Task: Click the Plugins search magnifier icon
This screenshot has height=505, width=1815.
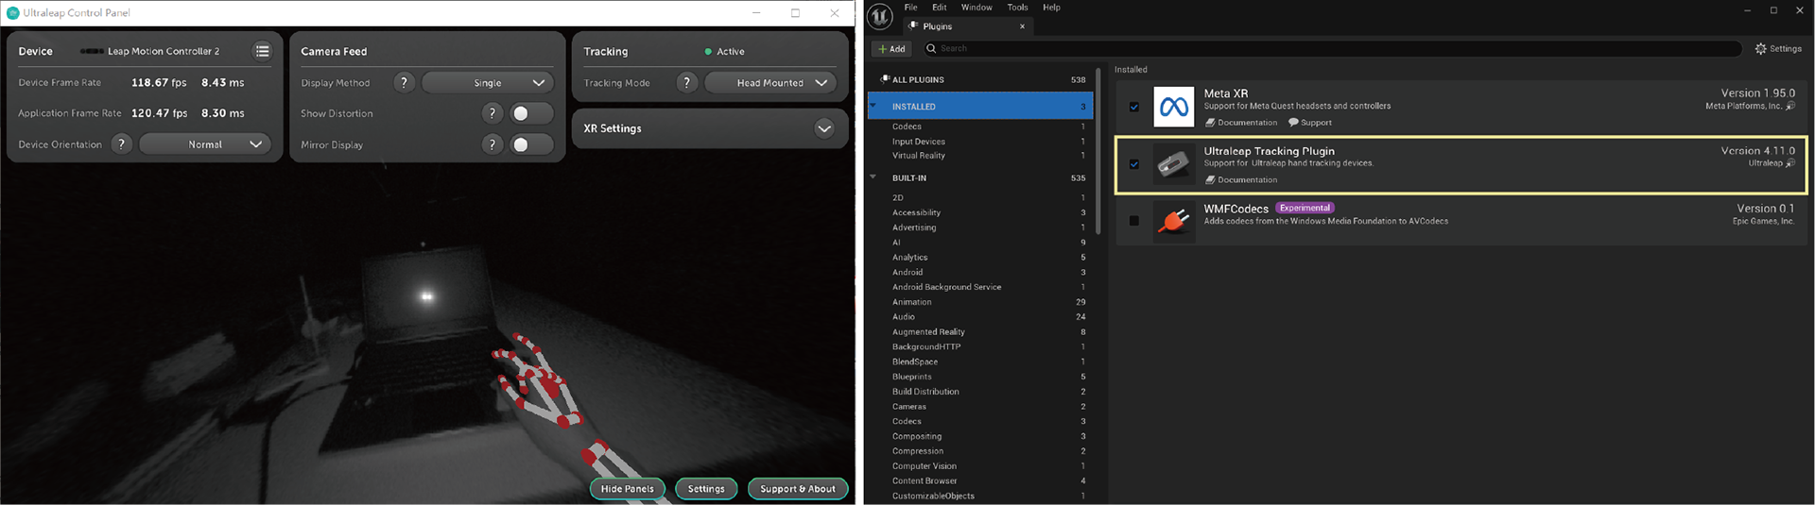Action: [931, 48]
